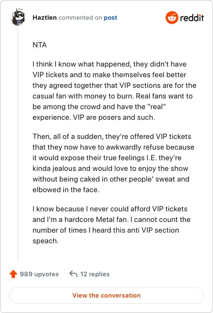Click paragraph starting 'Then, all of a sudden'
Viewport: 213px width, 313px height.
113,163
